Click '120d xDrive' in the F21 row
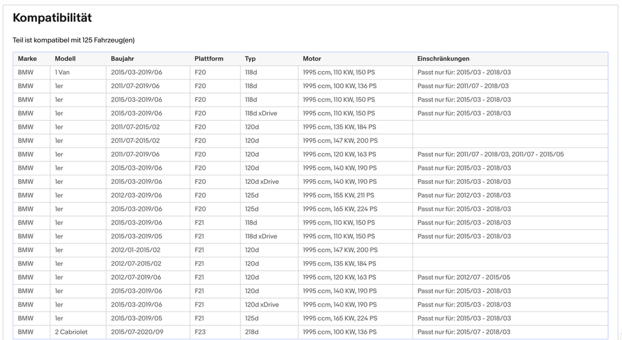The image size is (622, 340). tap(262, 304)
